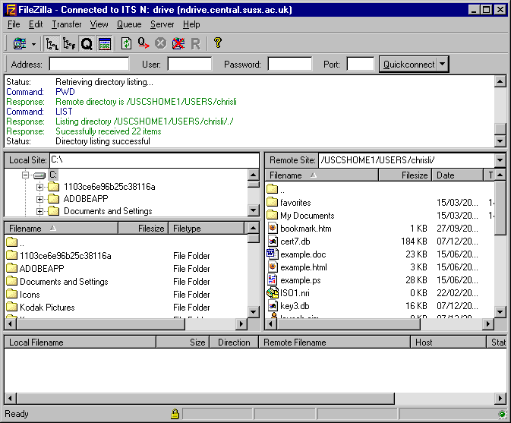Click the Help question mark icon
This screenshot has width=511, height=423.
(218, 43)
